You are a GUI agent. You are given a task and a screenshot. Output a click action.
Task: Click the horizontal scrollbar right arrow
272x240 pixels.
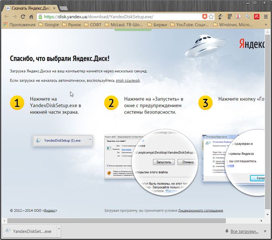click(x=262, y=221)
